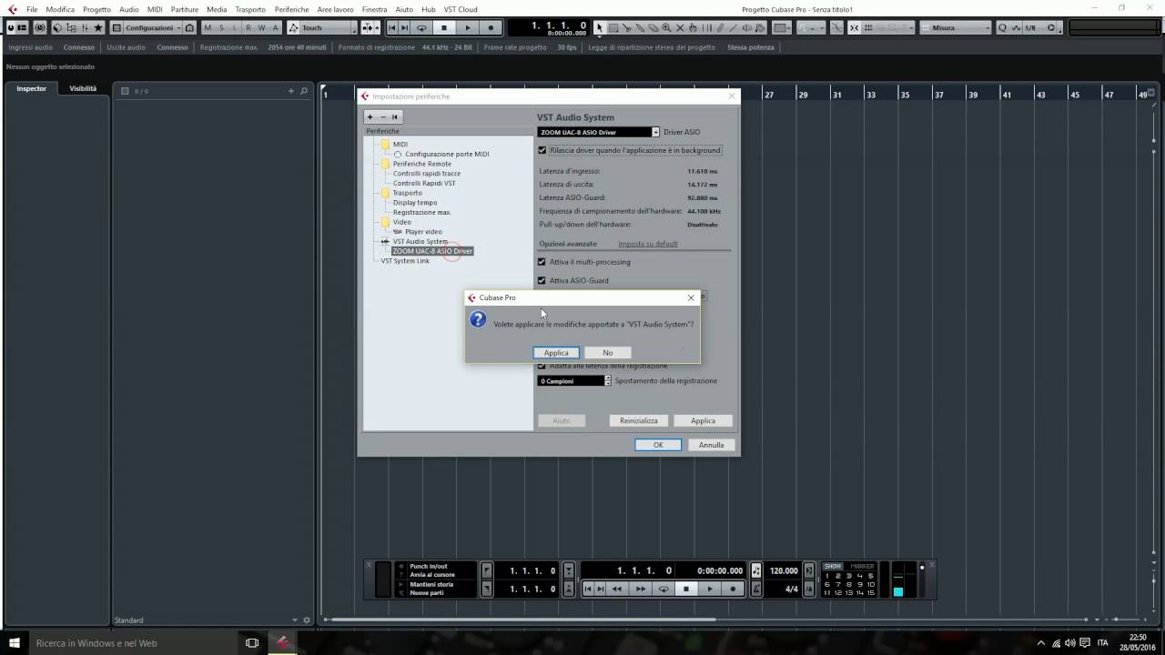Open the File menu
Image resolution: width=1165 pixels, height=655 pixels.
(x=32, y=9)
